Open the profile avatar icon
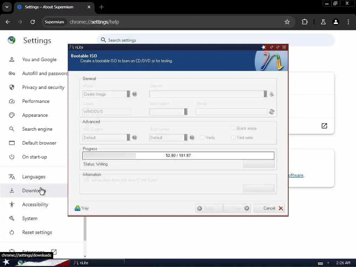The height and width of the screenshot is (267, 356). coord(335,22)
